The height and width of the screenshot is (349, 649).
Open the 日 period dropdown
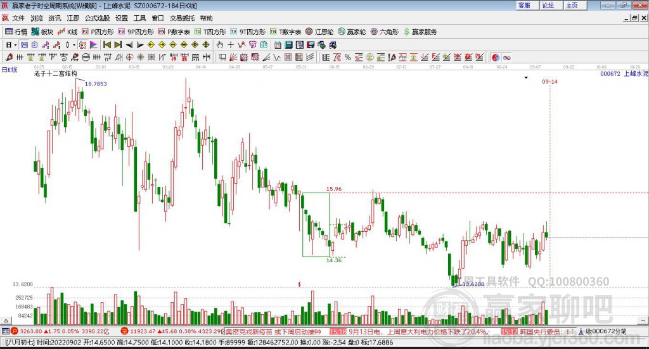point(11,45)
